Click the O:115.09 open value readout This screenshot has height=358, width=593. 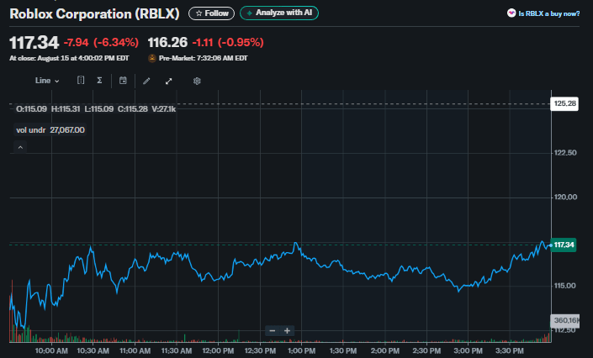tap(31, 109)
